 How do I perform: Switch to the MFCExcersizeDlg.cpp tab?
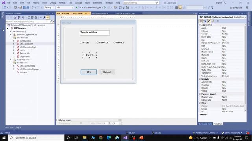(x=126, y=13)
